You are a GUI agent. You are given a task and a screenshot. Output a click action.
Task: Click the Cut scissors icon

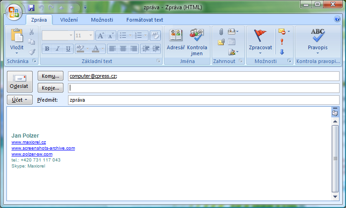32,32
